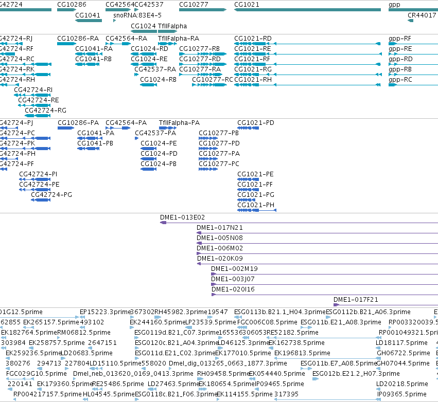The width and height of the screenshot is (438, 402).
Task: Select the GH06722.5prime EST label
Action: point(404,353)
